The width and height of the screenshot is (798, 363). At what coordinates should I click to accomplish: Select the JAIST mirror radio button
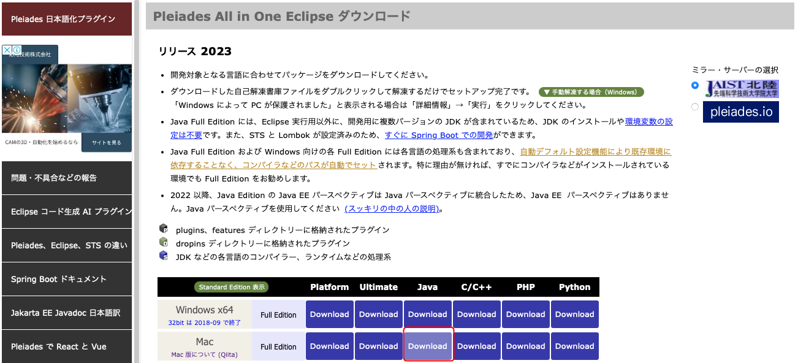695,85
